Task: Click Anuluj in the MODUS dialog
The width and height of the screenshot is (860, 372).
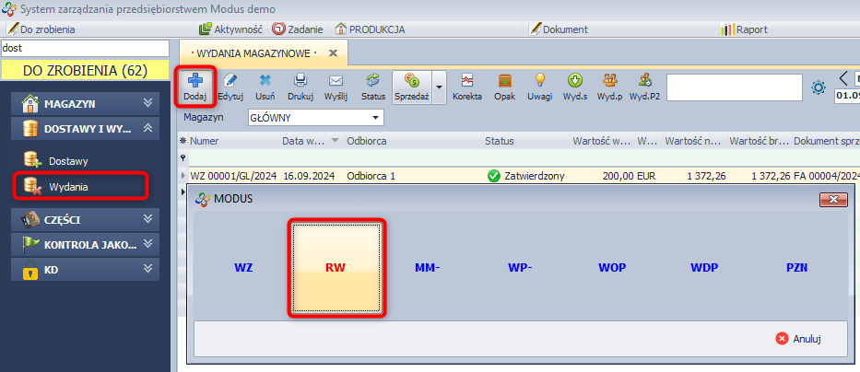Action: tap(800, 339)
